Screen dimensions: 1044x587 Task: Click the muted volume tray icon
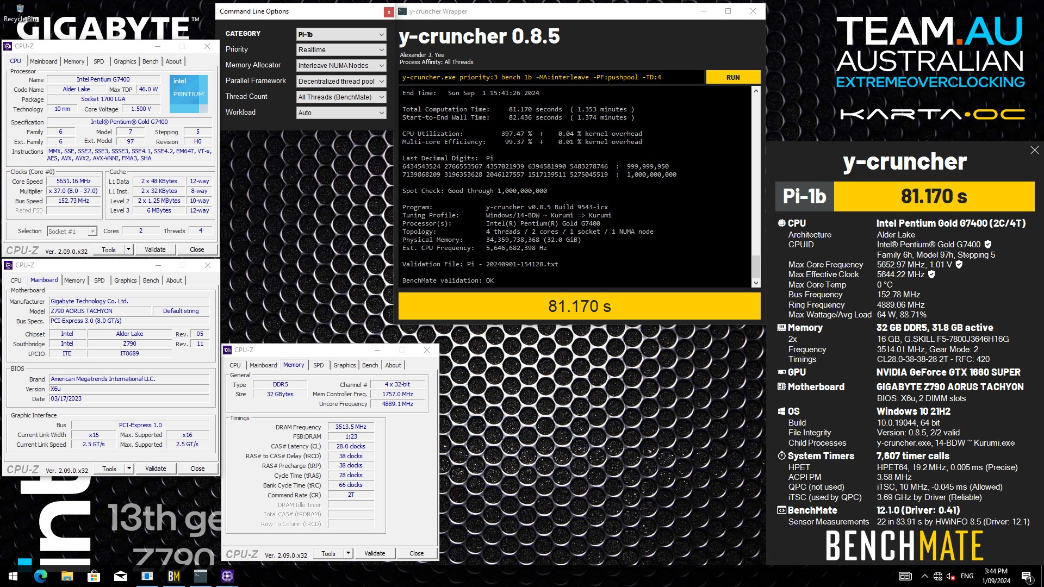[x=951, y=576]
